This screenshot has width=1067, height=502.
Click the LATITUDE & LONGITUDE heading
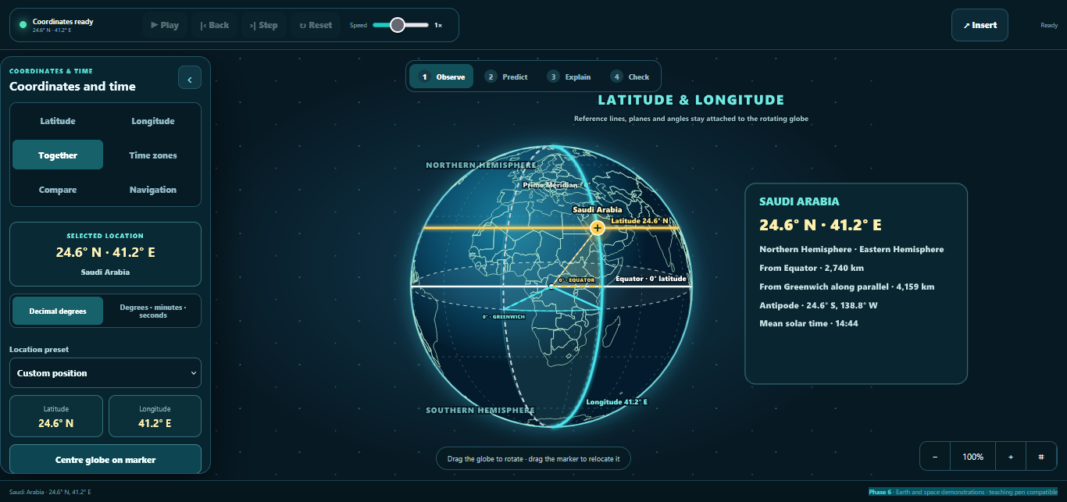tap(691, 100)
